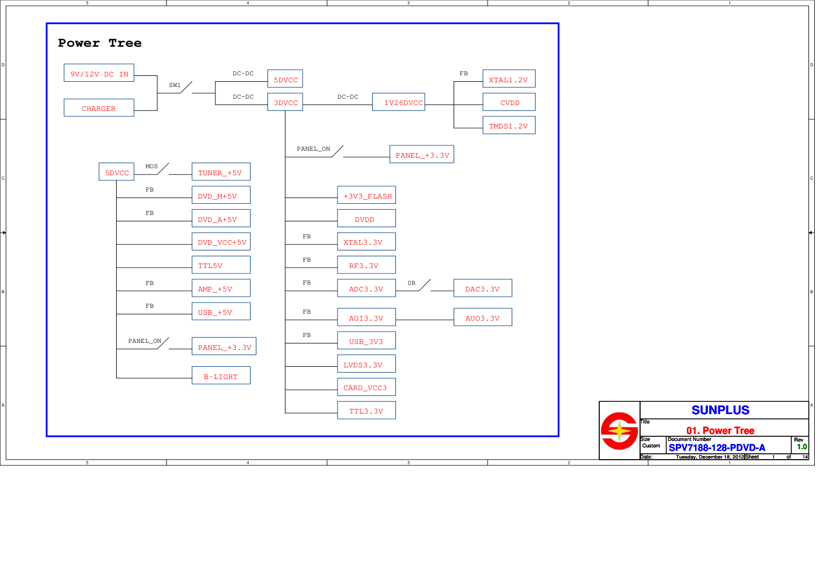
Task: Click the MOS switch symbol near TUNER_+5V
Action: (162, 169)
